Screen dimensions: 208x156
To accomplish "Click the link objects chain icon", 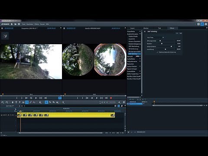I will (30, 102).
